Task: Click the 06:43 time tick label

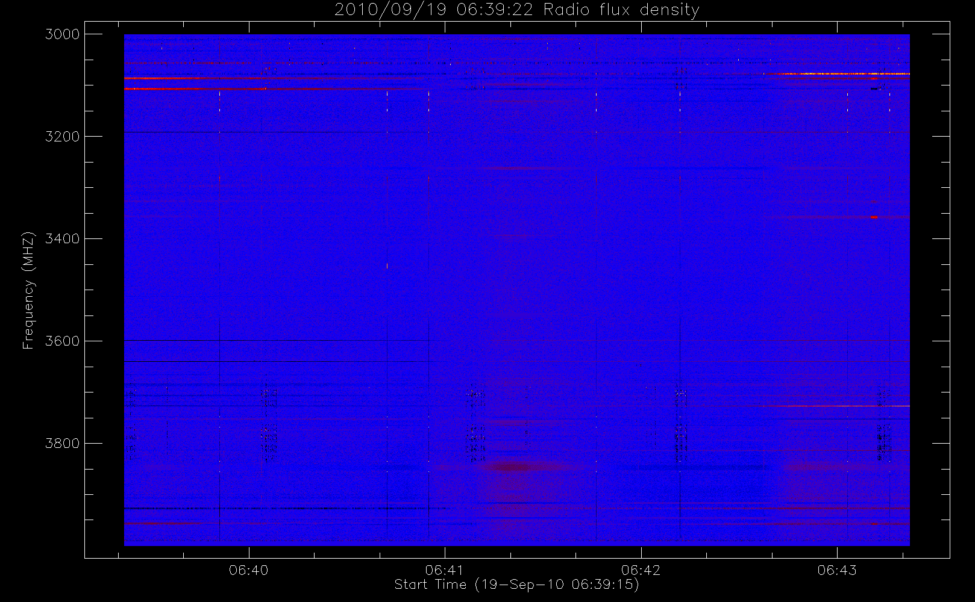Action: click(x=837, y=570)
